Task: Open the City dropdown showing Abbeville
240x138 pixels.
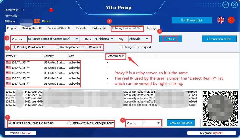Action: point(139,39)
